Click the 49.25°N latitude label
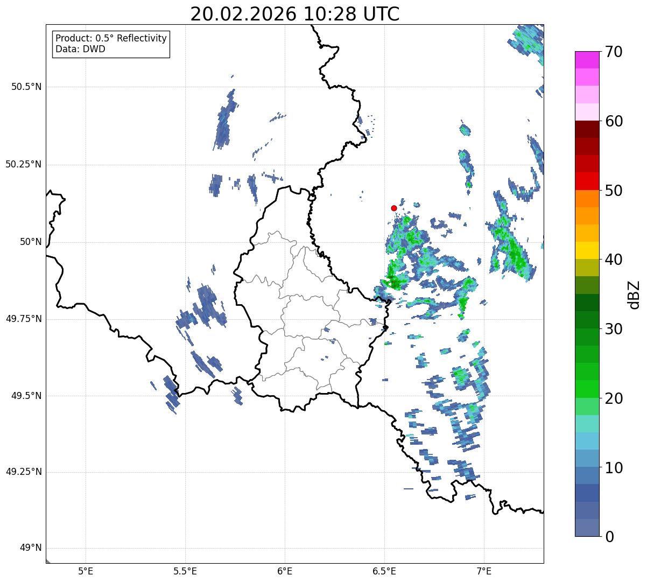 point(23,472)
